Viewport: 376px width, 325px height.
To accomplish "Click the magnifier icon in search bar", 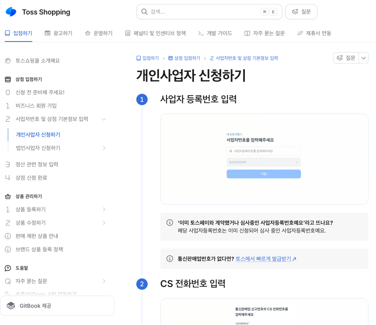I will coord(144,12).
